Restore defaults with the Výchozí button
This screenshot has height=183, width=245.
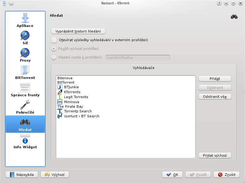[55, 175]
